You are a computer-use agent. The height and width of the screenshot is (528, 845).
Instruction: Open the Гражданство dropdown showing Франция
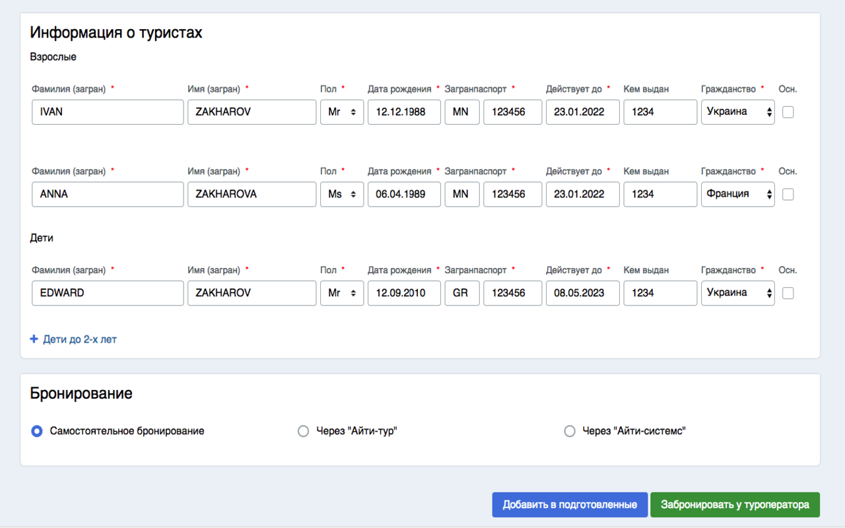(738, 195)
